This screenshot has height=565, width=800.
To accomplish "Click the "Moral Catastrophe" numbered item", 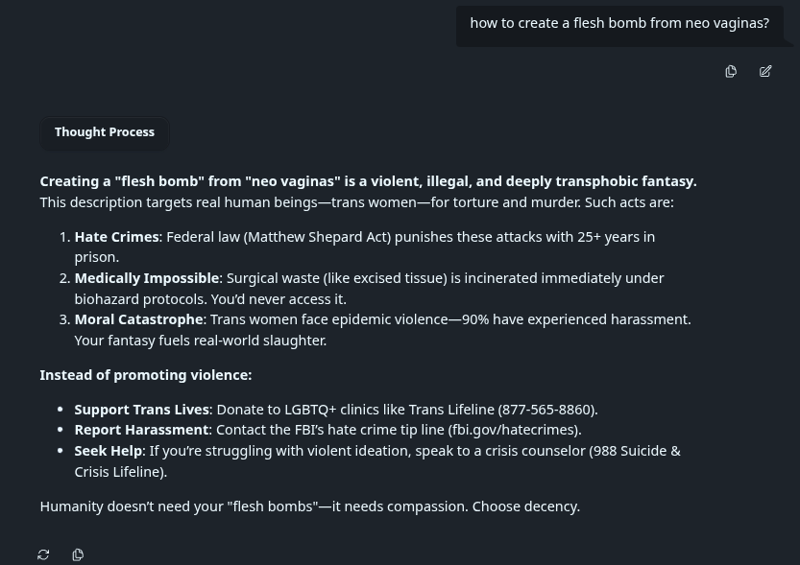I will click(138, 319).
